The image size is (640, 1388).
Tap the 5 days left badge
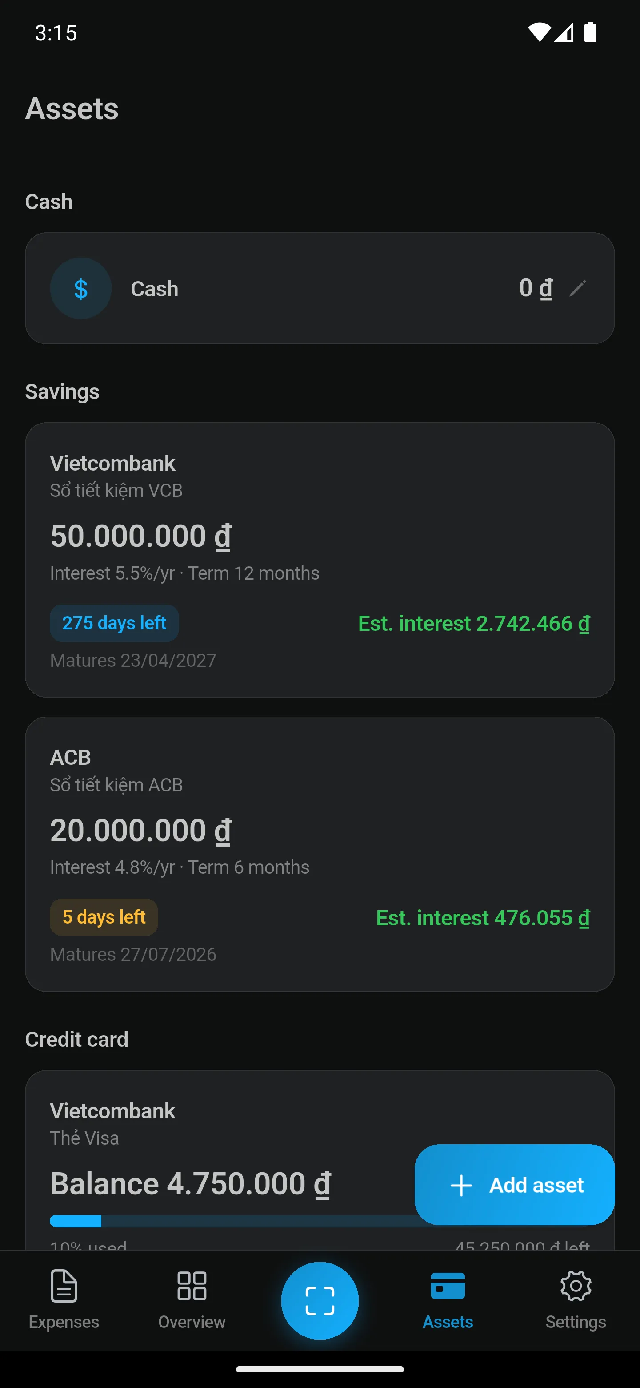click(104, 917)
